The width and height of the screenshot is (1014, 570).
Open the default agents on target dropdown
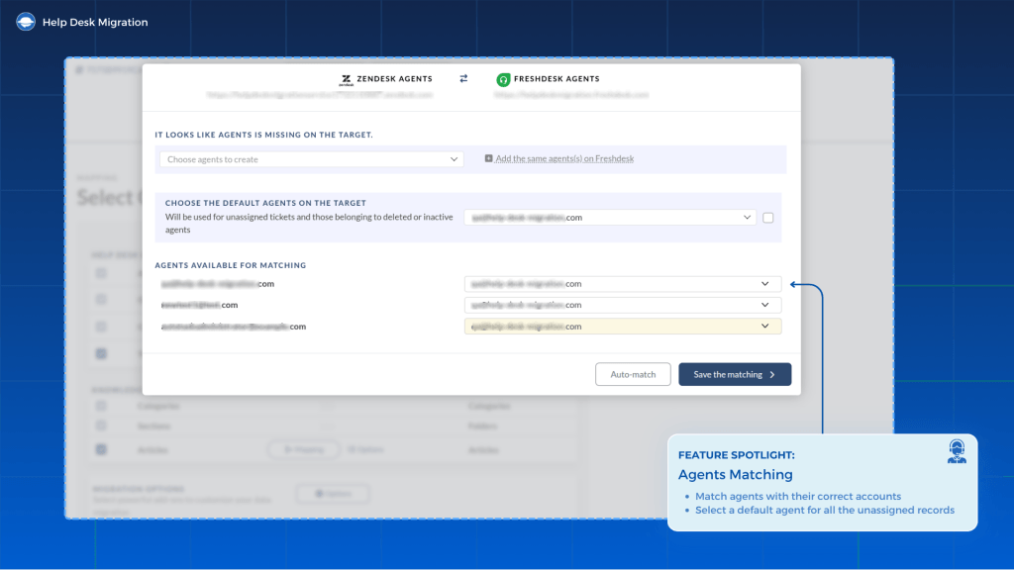tap(610, 217)
